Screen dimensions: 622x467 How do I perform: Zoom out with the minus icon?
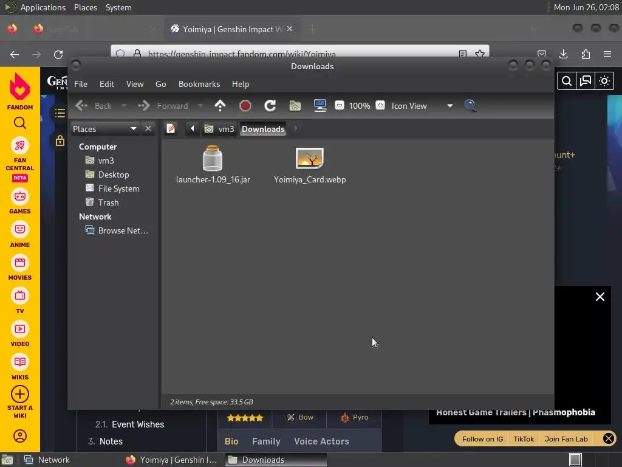point(340,106)
